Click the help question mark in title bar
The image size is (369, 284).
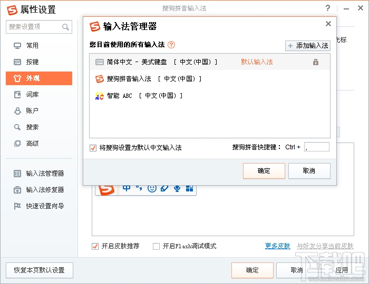tap(328, 8)
